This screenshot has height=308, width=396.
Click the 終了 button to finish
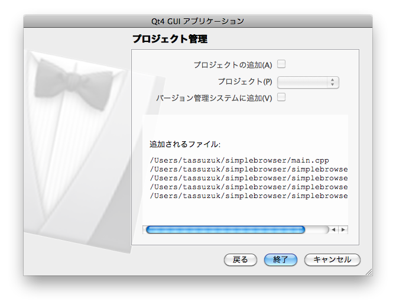281,260
